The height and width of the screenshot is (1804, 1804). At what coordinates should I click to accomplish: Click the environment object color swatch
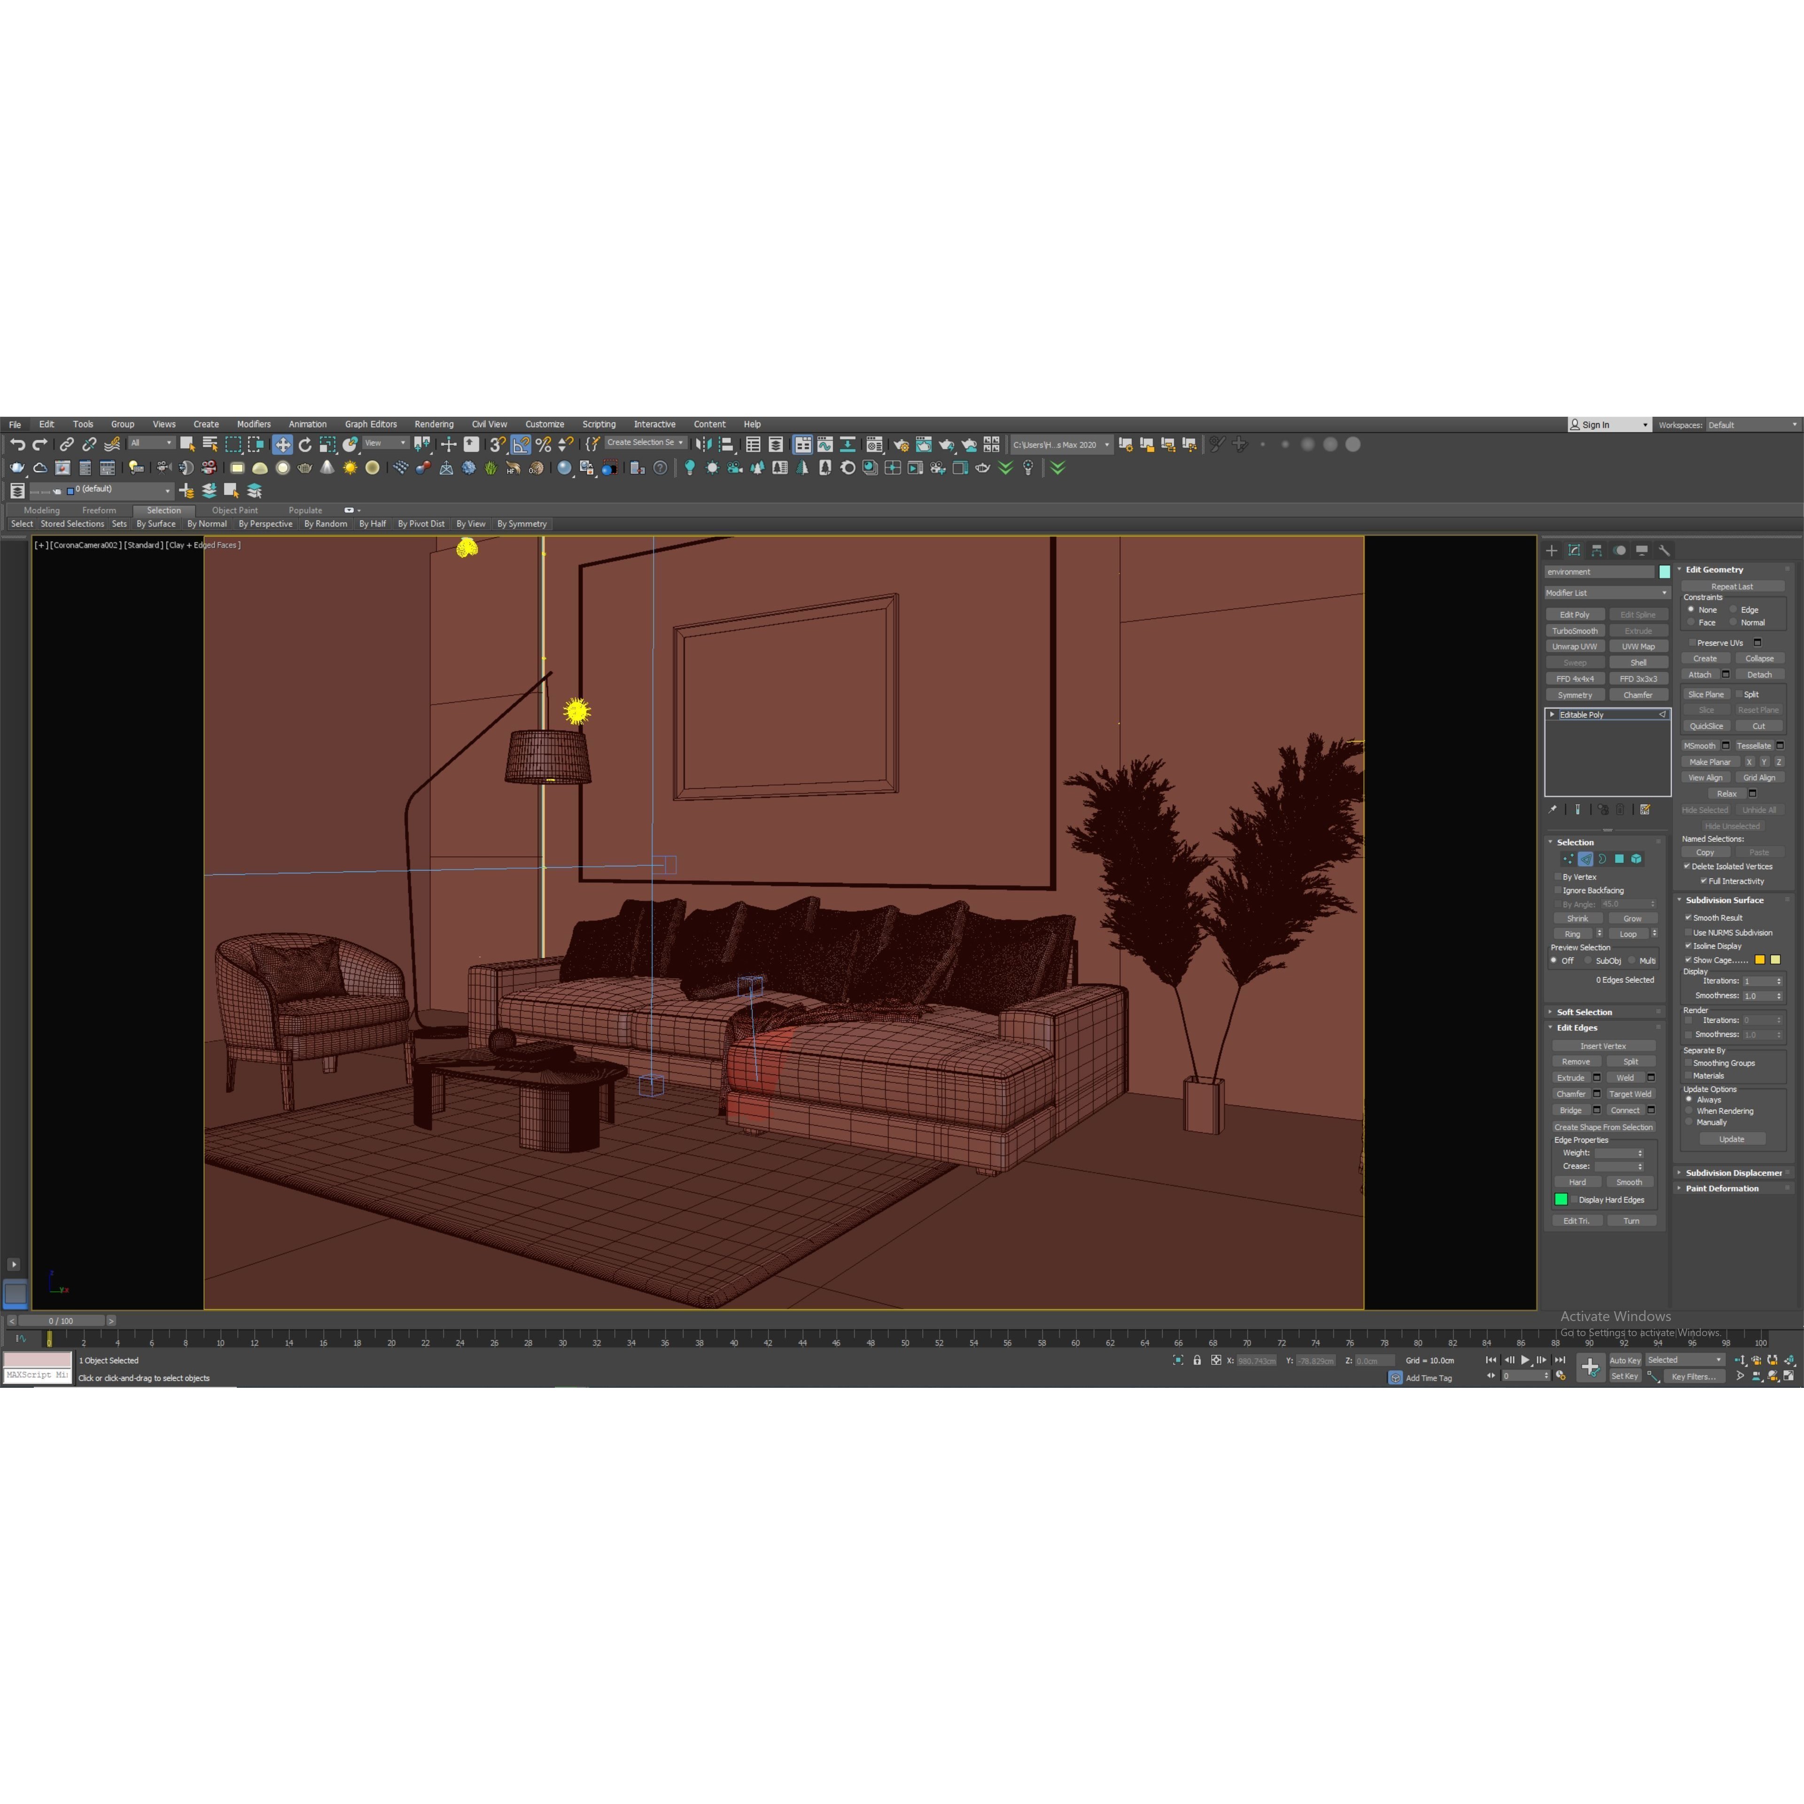[x=1665, y=571]
